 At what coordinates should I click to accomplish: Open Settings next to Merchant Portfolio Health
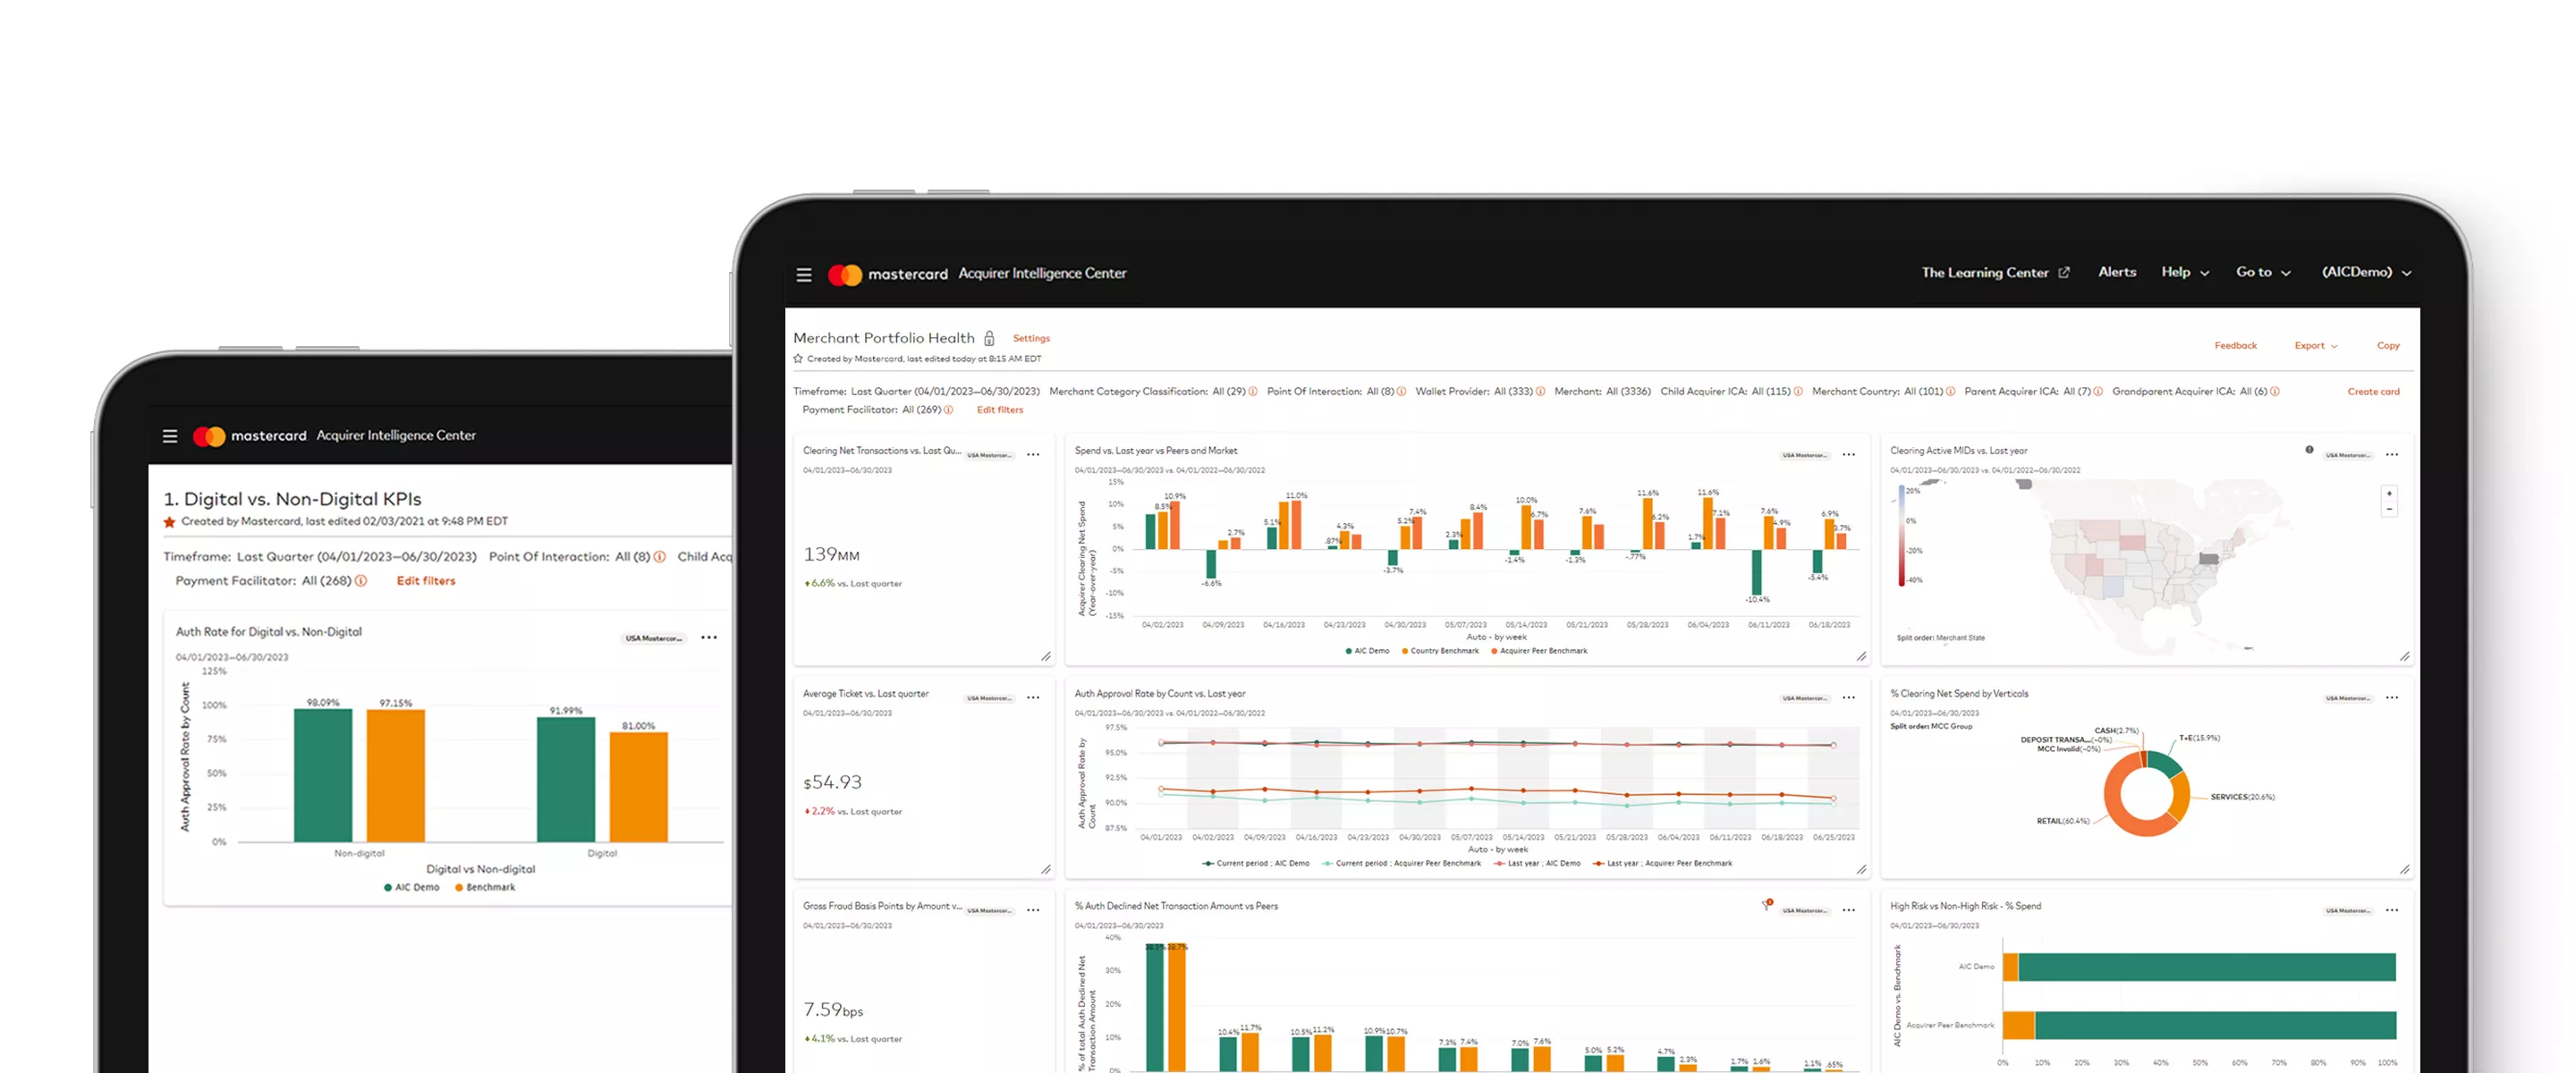pos(1030,339)
